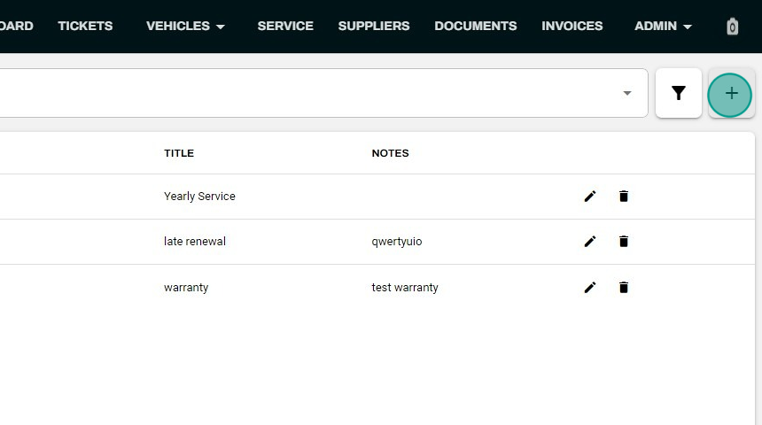Viewport: 762px width, 425px height.
Task: Add a new entry with plus button
Action: click(x=730, y=95)
